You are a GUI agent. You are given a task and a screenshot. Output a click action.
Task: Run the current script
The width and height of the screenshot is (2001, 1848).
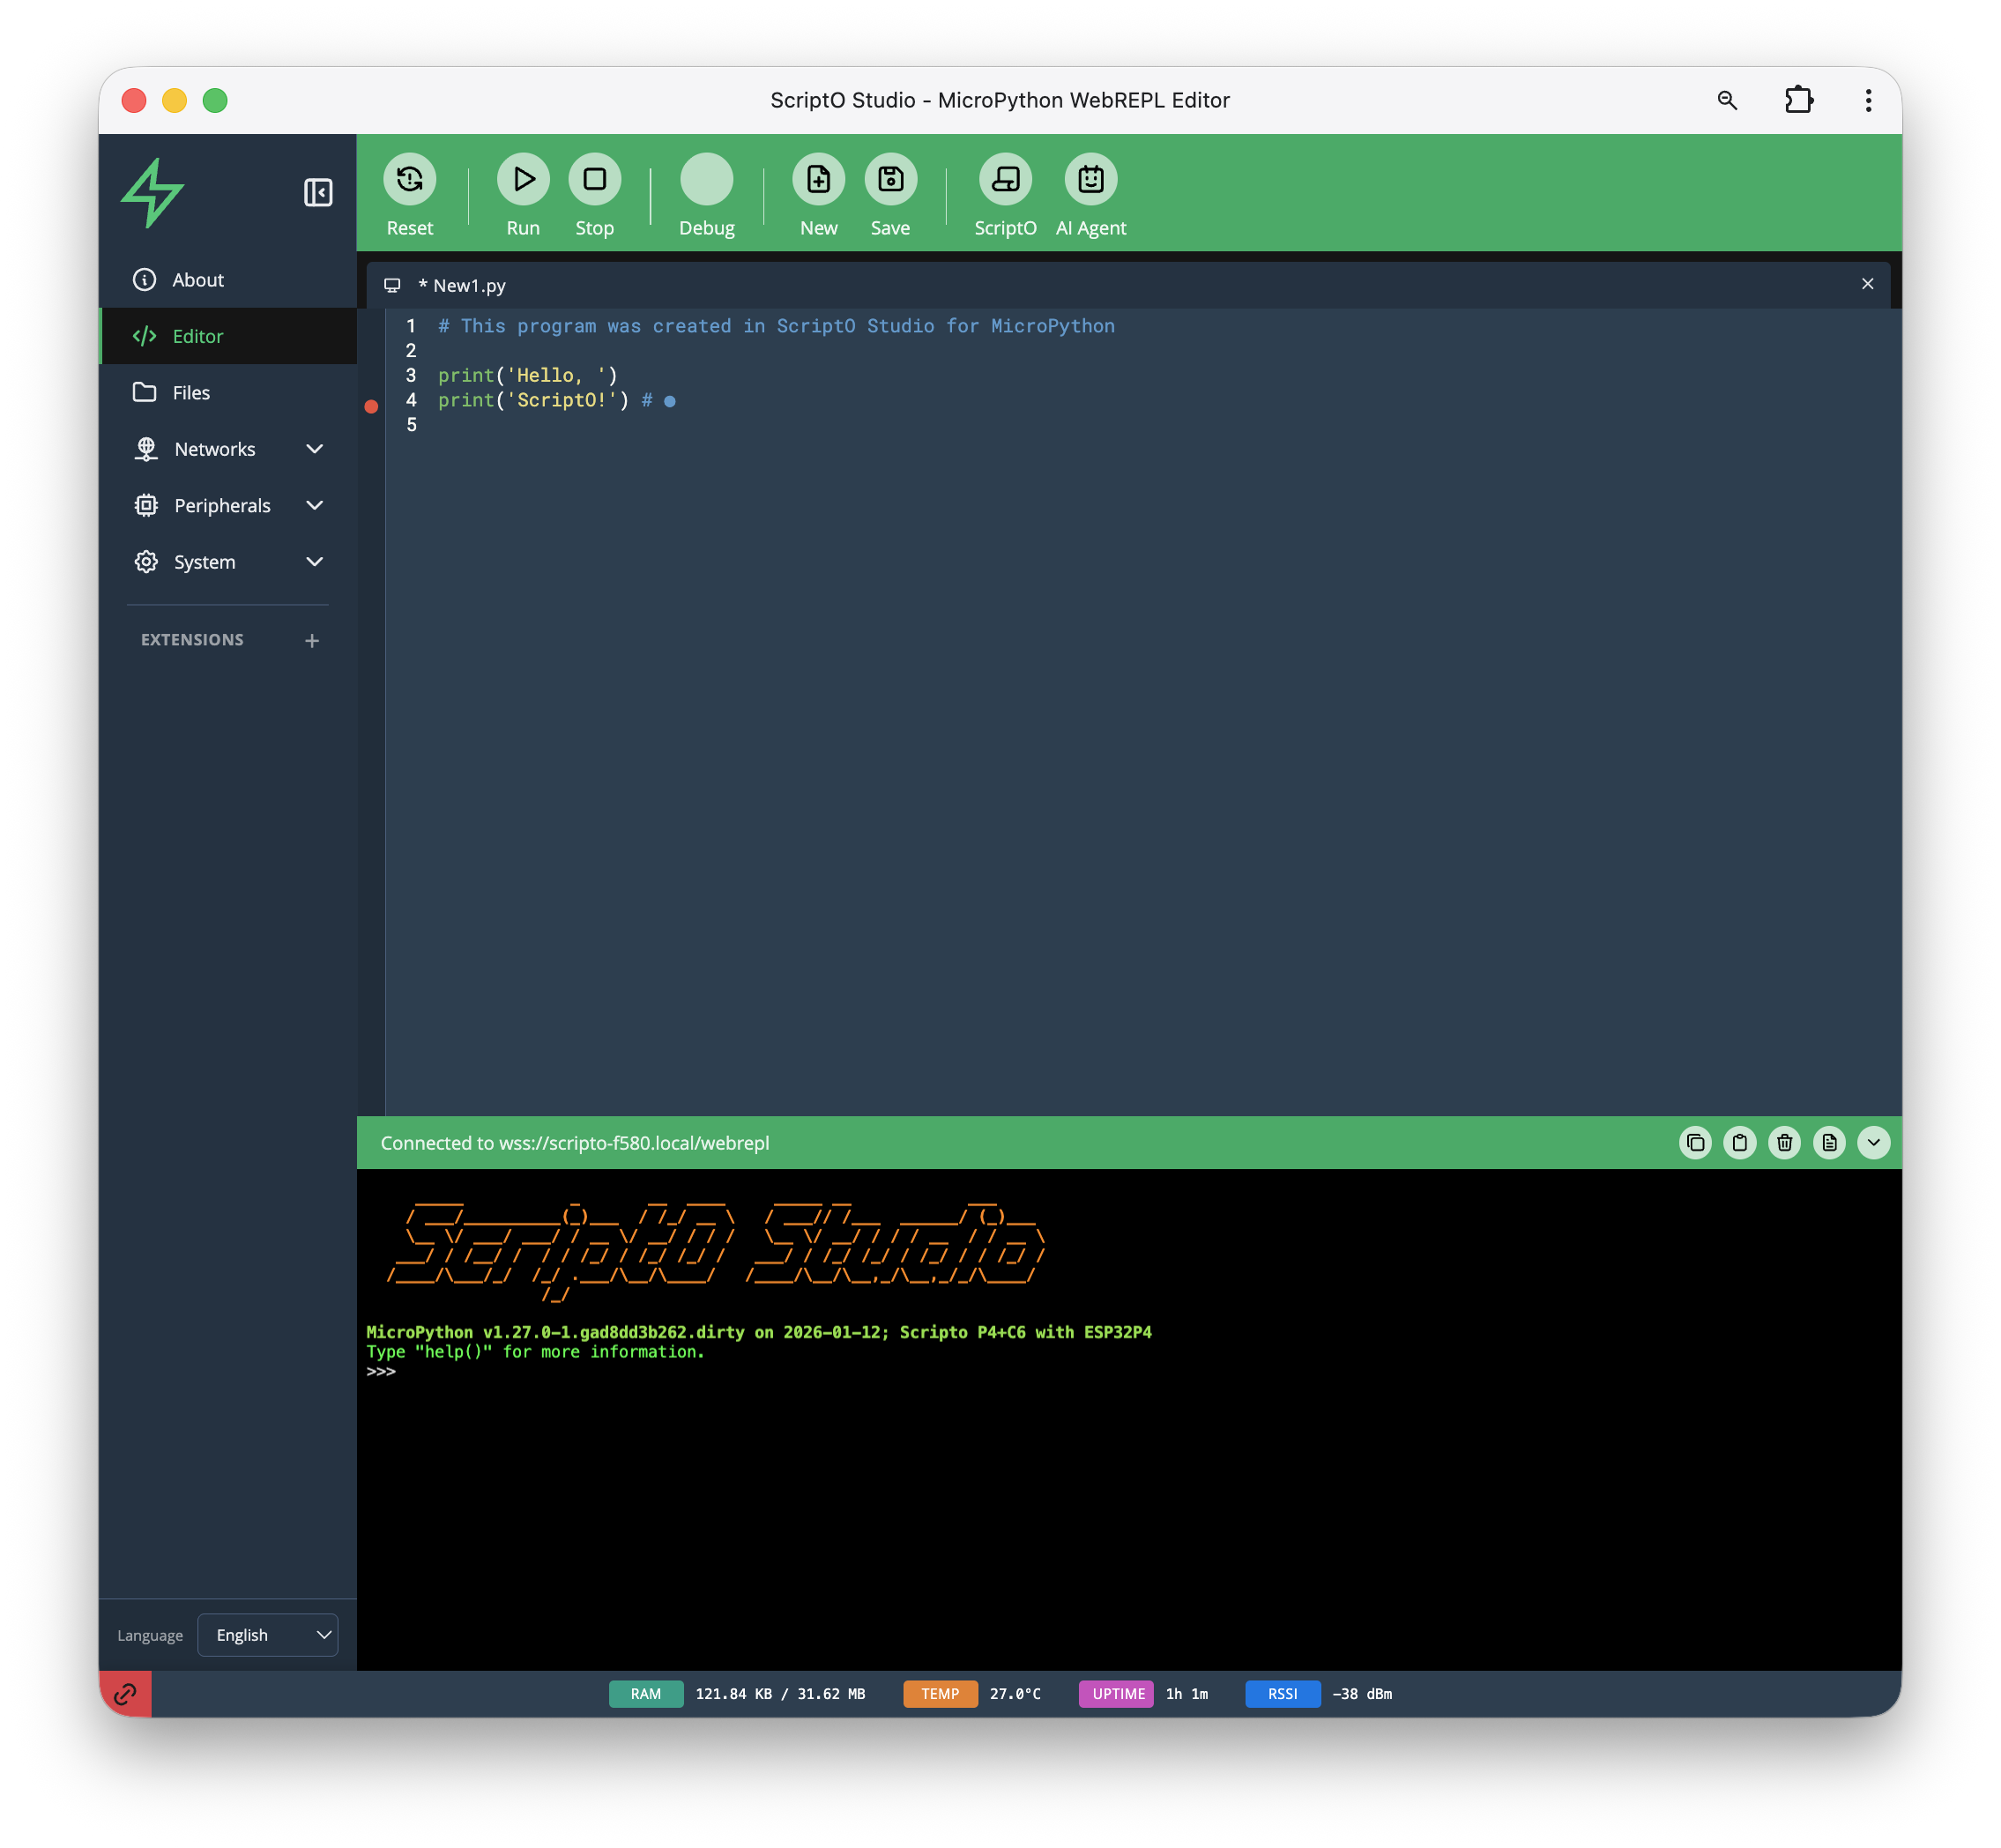click(x=523, y=180)
